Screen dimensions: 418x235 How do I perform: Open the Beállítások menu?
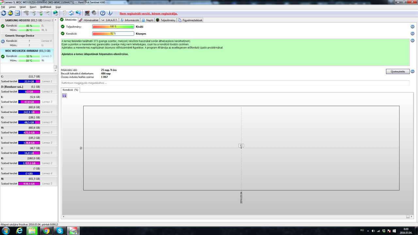[46, 7]
